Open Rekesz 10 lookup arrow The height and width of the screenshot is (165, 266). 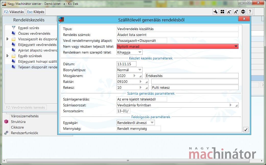(141, 87)
